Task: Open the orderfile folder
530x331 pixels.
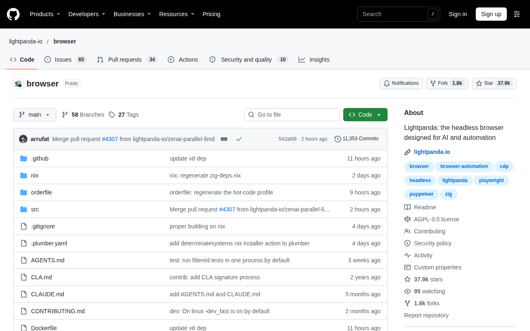Action: [x=41, y=192]
